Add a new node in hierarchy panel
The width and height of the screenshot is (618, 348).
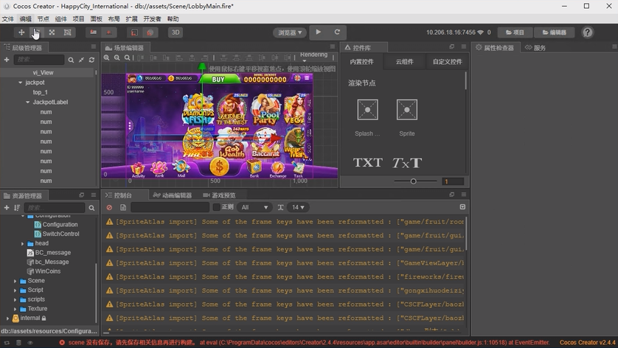[7, 60]
